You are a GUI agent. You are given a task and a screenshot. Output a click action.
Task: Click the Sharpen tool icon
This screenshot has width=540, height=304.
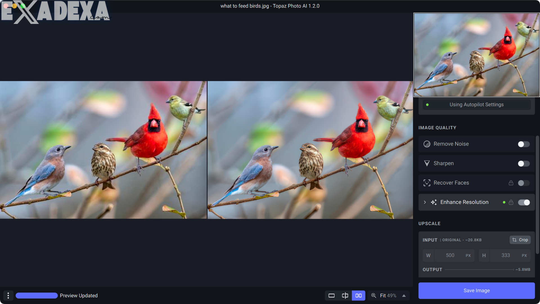click(x=427, y=163)
